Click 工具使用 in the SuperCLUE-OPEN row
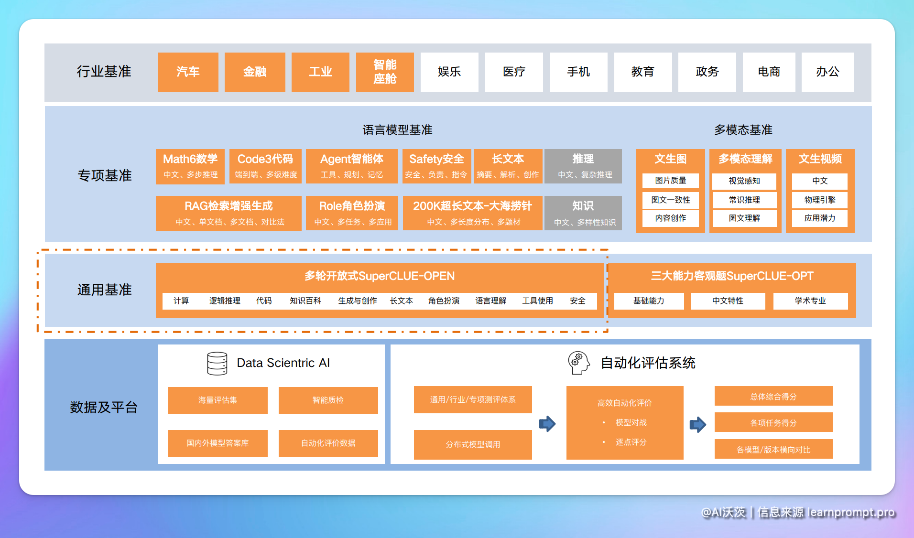 [538, 301]
